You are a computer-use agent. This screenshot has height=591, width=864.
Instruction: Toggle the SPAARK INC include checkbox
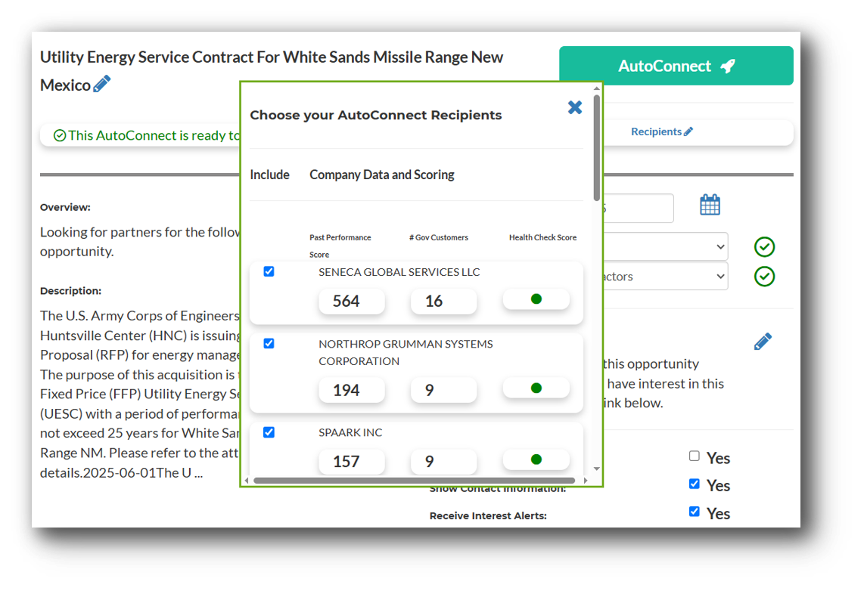click(x=269, y=432)
